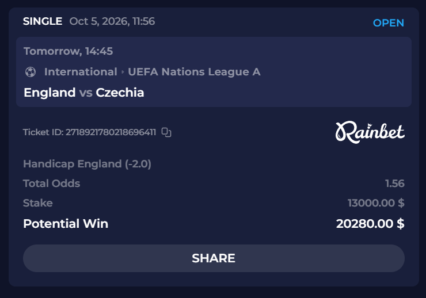Image resolution: width=426 pixels, height=298 pixels.
Task: Click the Stake amount 13000.00 $
Action: [x=376, y=203]
